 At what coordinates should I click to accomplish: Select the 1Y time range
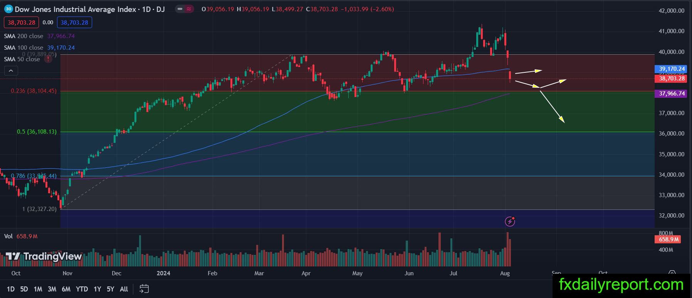pyautogui.click(x=97, y=289)
